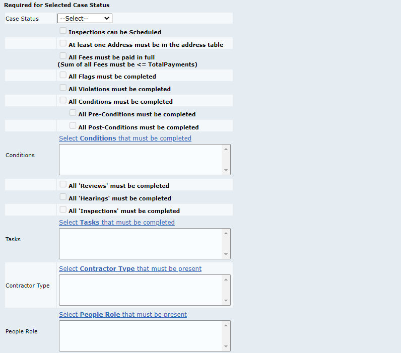The image size is (401, 353).
Task: Click Conditions list scroll down arrow
Action: tap(226, 170)
